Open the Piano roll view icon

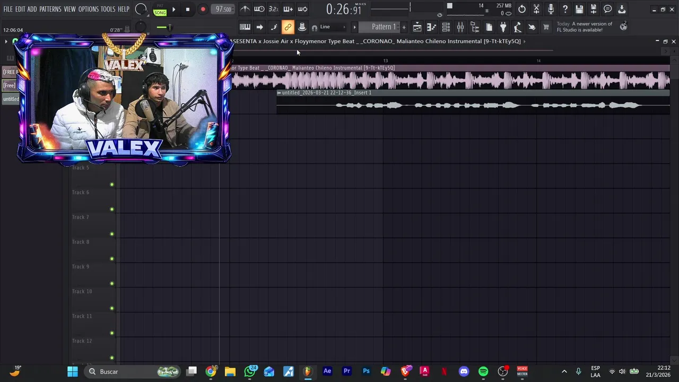[431, 27]
